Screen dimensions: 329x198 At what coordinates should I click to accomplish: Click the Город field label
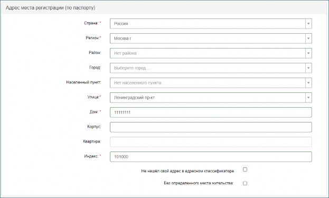95,68
